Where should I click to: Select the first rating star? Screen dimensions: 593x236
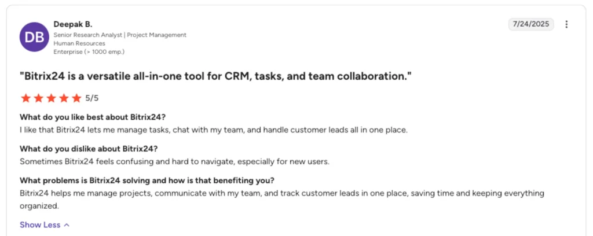(25, 98)
